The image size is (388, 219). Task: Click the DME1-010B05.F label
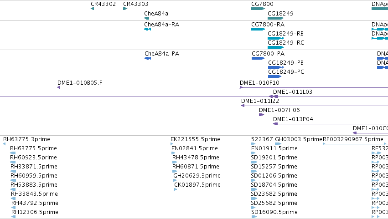[80, 83]
